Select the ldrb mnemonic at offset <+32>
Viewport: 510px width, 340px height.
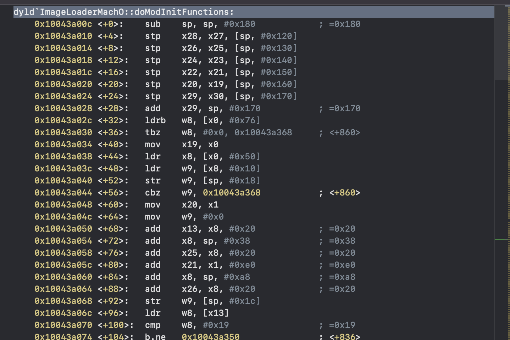point(155,120)
